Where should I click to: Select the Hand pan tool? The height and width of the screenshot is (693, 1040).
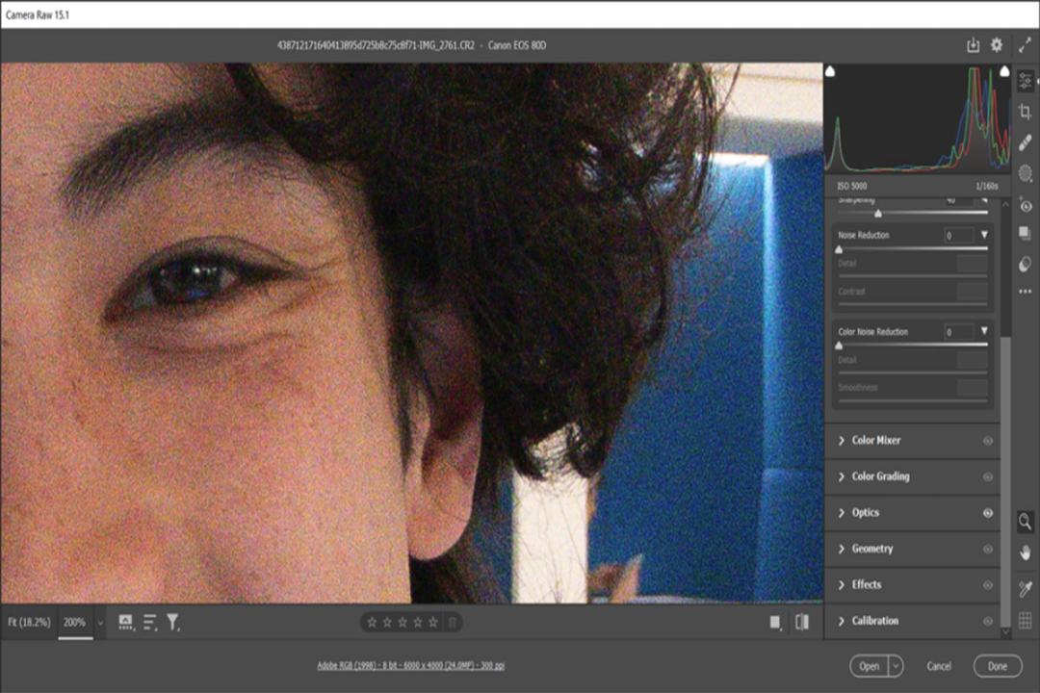[1026, 552]
